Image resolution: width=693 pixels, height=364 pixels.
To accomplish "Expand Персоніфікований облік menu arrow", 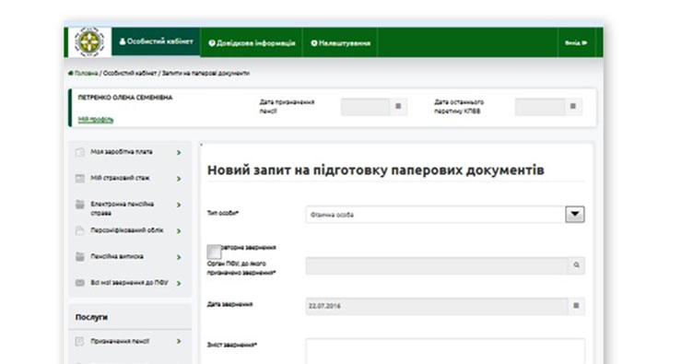I will [x=179, y=231].
